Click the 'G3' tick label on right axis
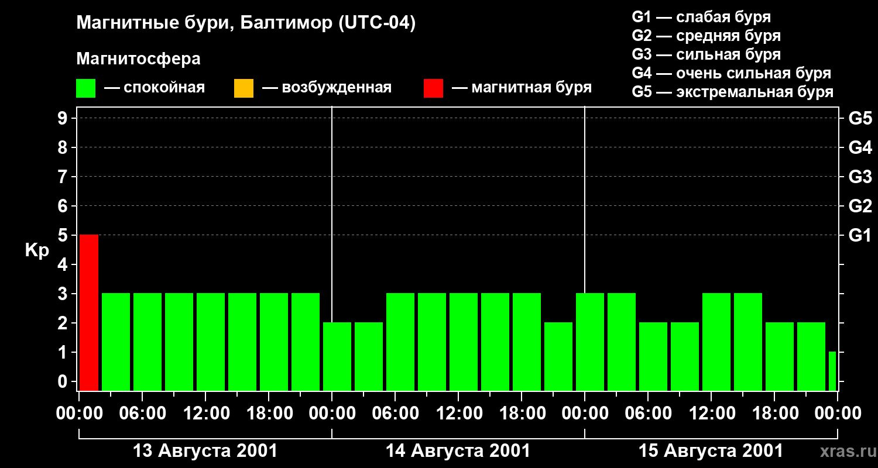This screenshot has width=878, height=468. coord(860,177)
